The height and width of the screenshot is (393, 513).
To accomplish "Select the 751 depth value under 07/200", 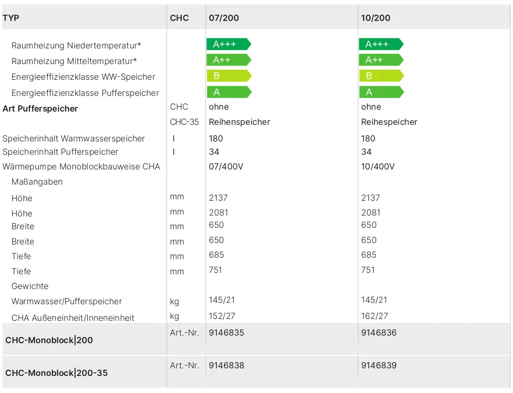I will (215, 270).
